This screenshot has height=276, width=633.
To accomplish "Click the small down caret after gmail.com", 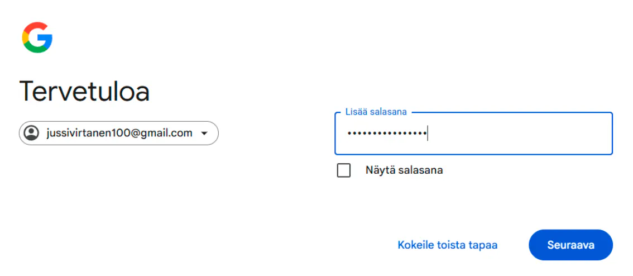I will click(204, 134).
